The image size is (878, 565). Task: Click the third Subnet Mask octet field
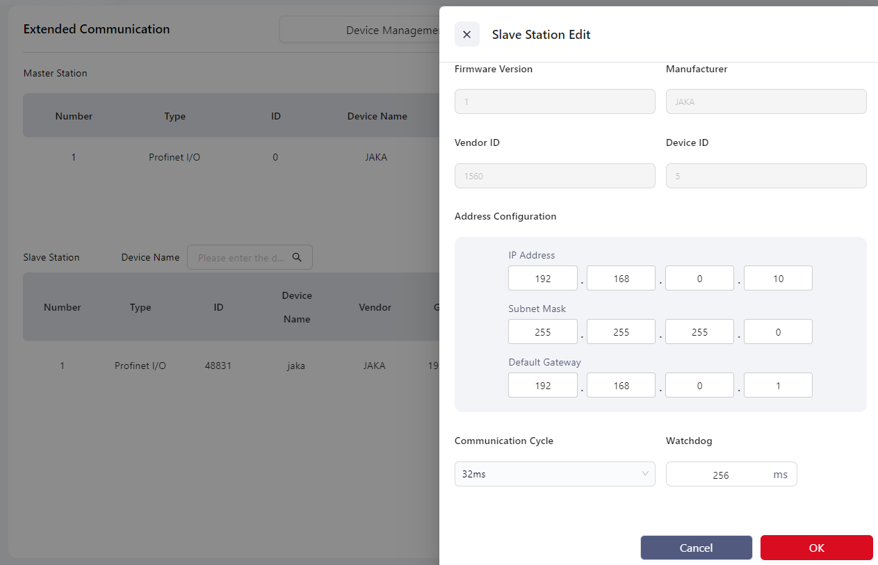tap(699, 332)
